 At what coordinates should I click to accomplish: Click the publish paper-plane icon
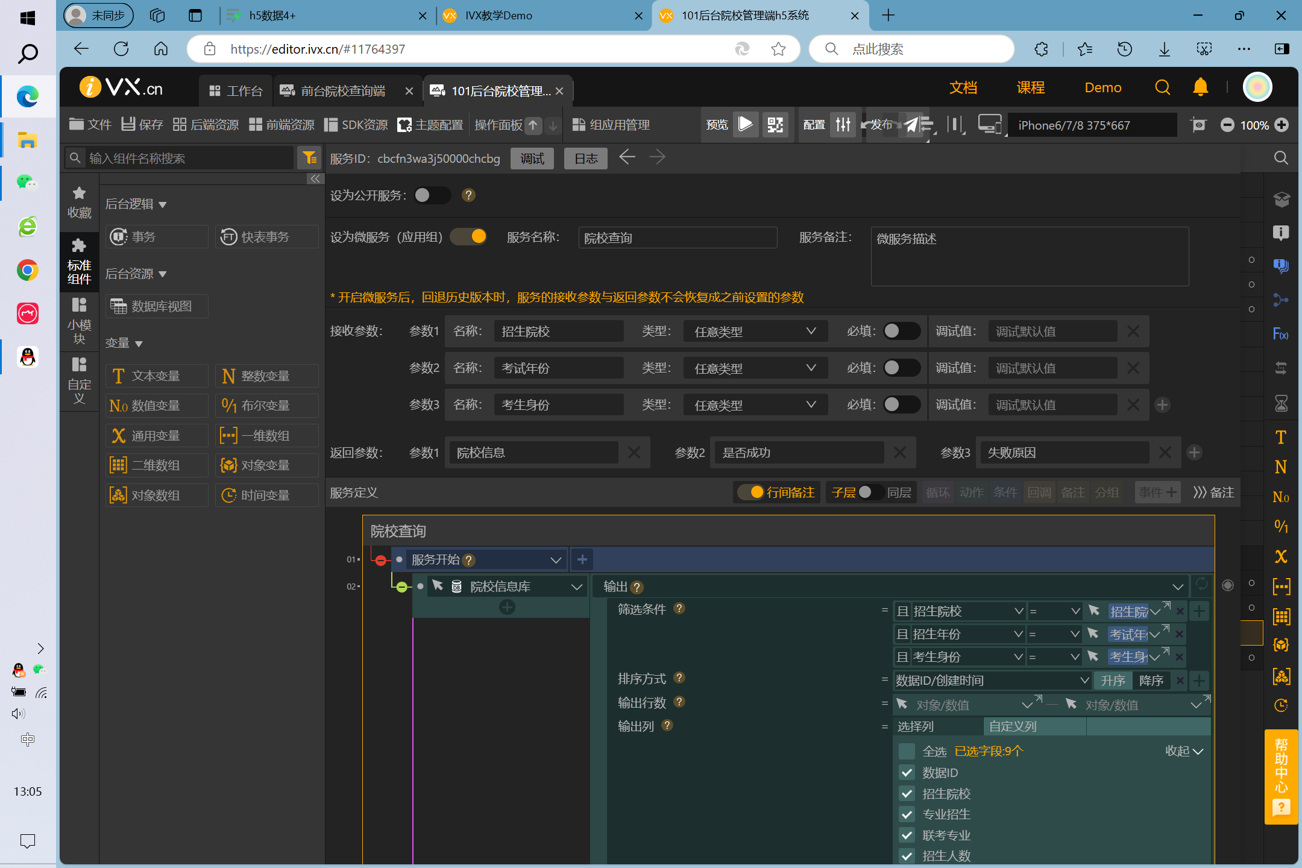coord(911,125)
